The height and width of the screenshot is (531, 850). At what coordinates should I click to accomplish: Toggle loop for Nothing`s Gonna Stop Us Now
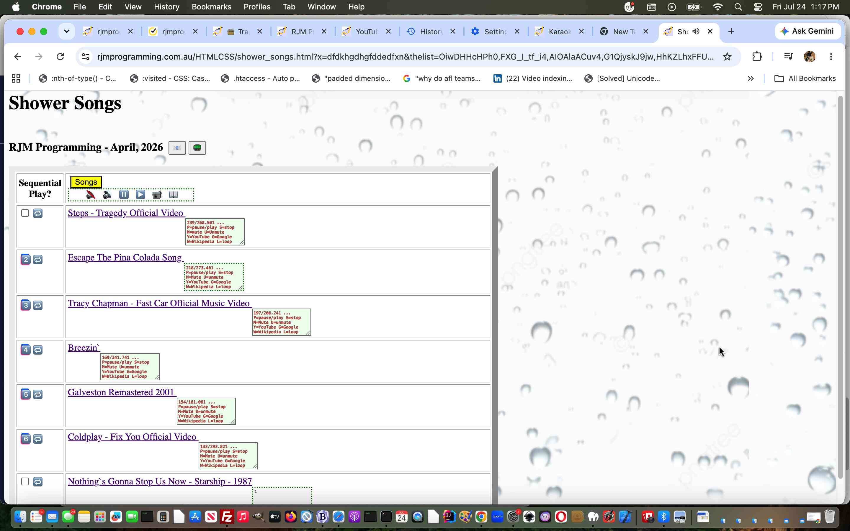tap(38, 481)
